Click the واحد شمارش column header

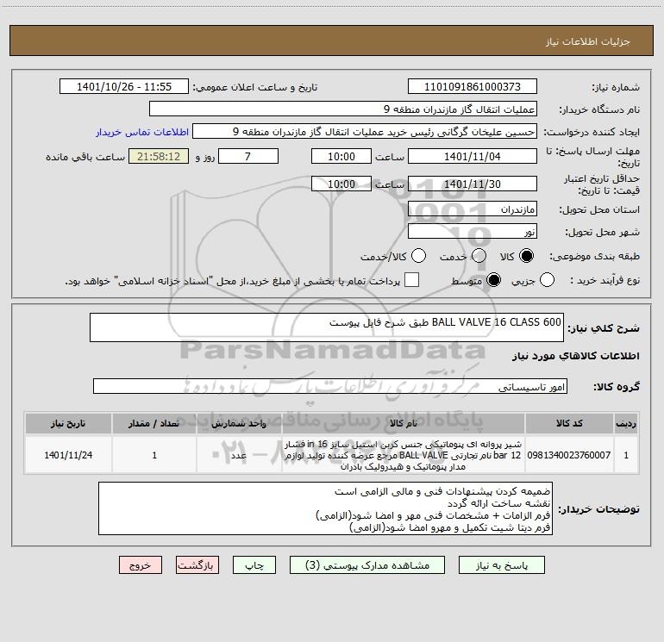tap(239, 423)
